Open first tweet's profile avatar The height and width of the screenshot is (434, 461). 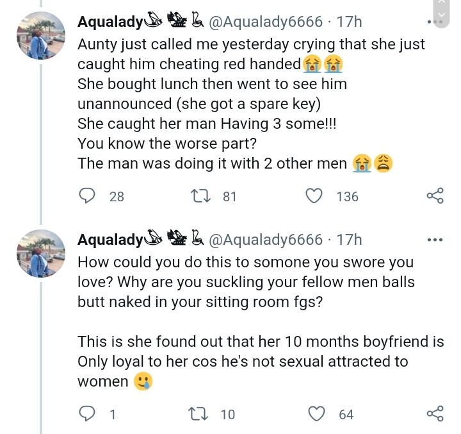[42, 36]
